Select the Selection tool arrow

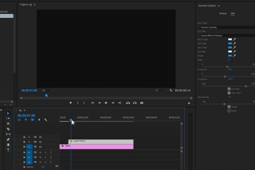click(8, 113)
